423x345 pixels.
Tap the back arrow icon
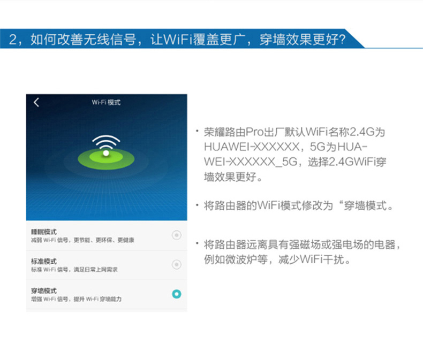coord(36,102)
